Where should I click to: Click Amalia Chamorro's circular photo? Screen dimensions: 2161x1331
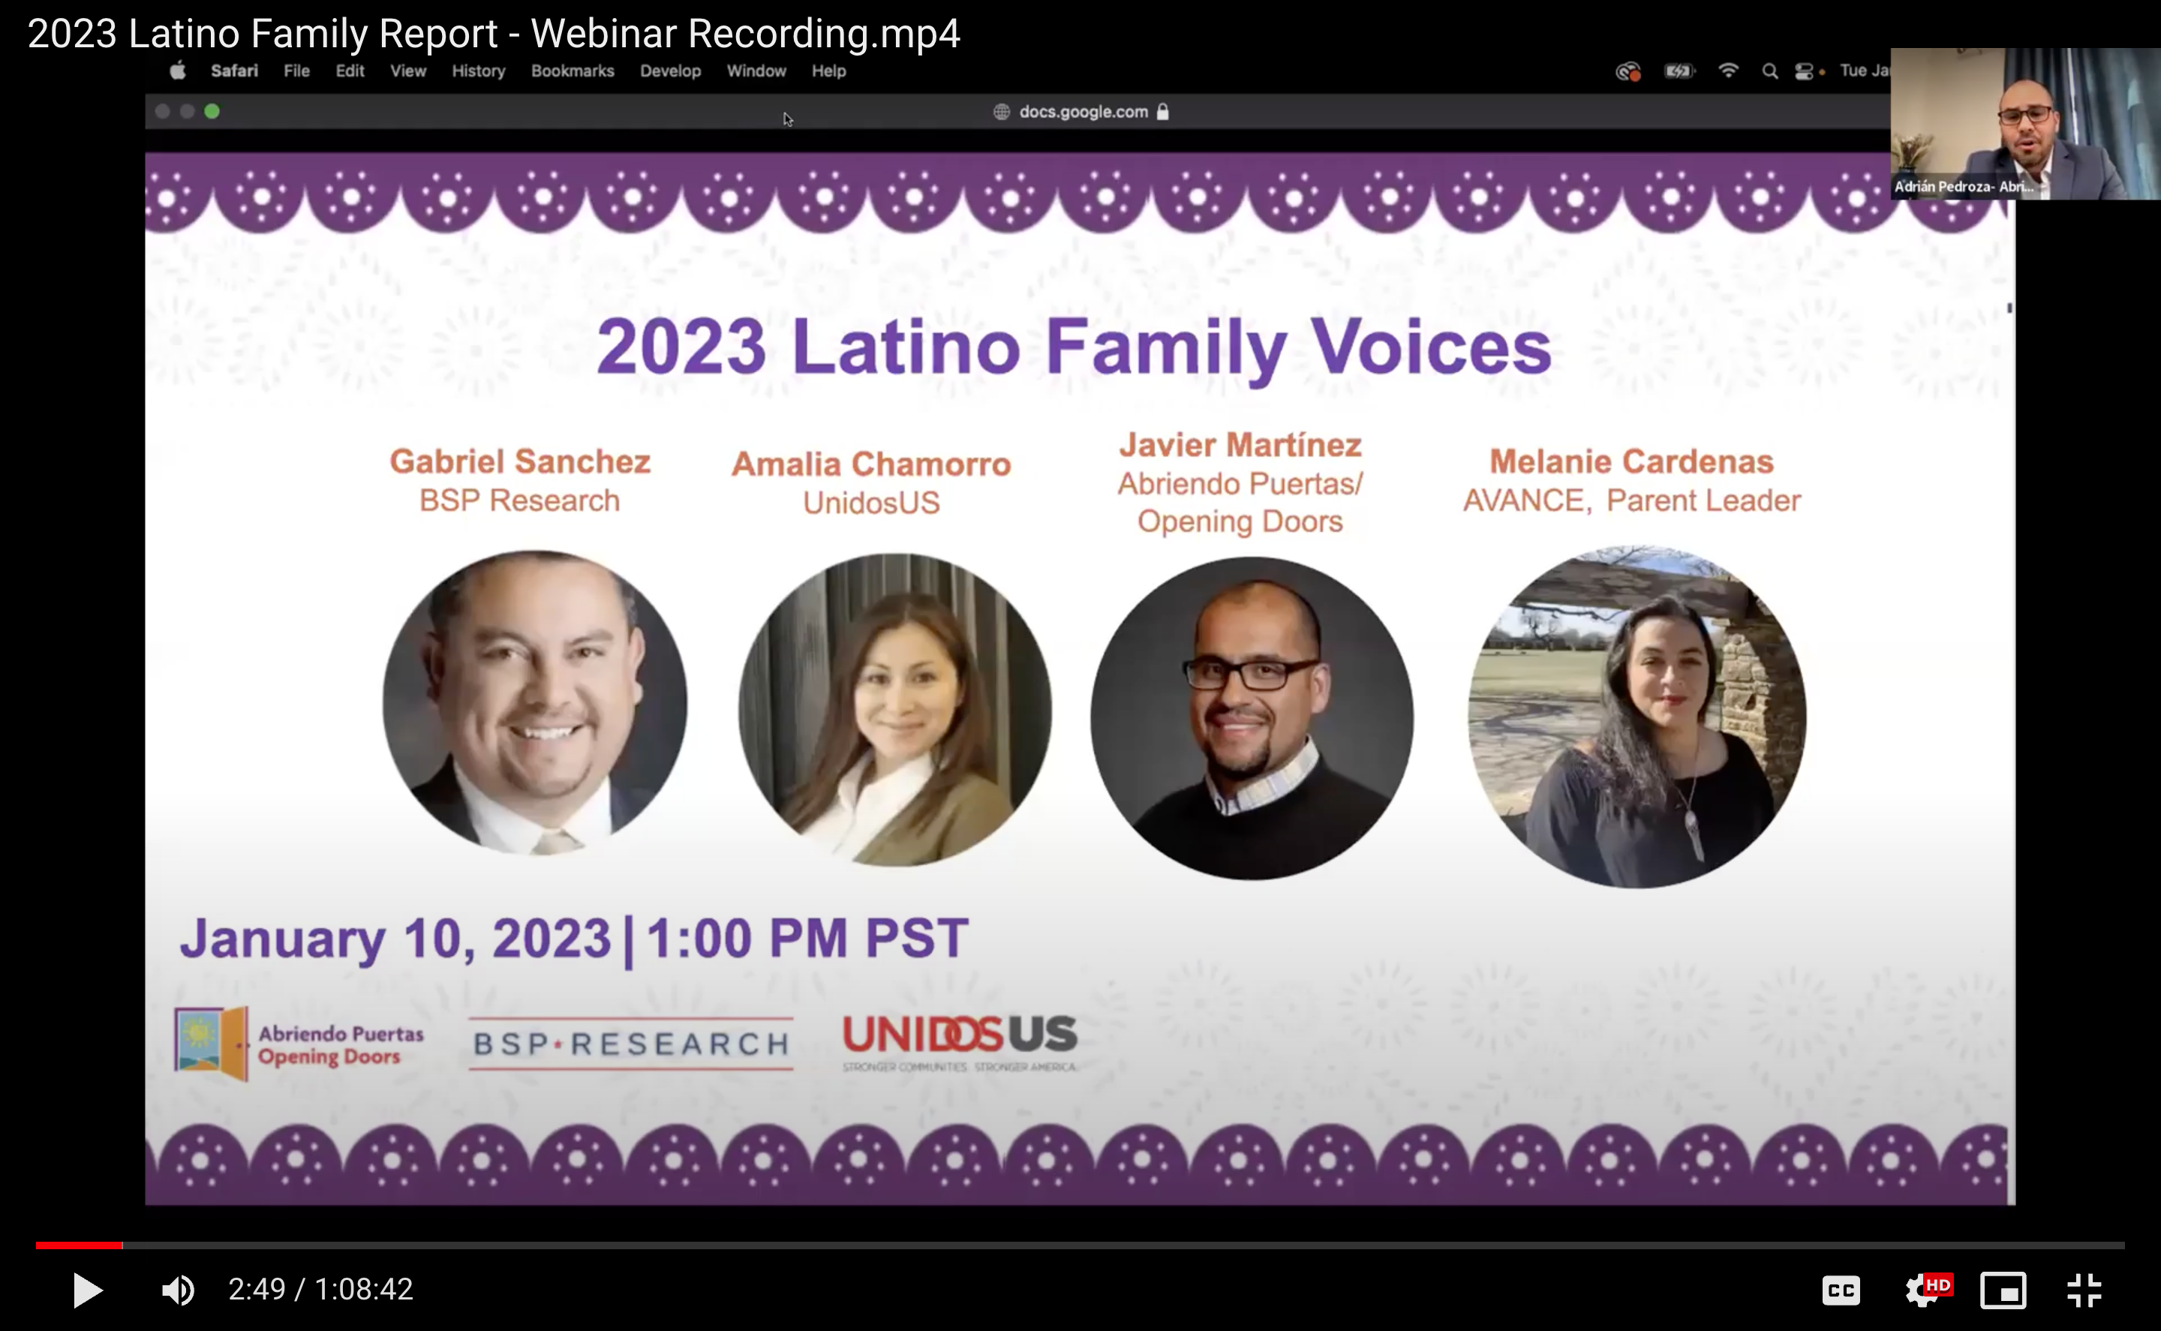click(x=895, y=708)
